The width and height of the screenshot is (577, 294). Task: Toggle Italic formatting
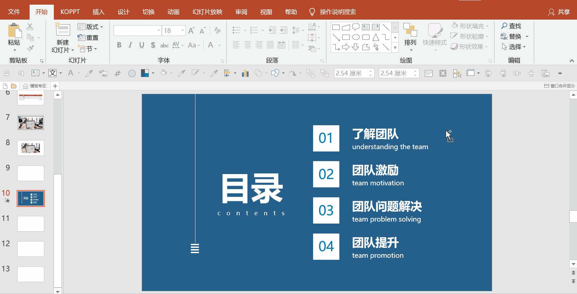click(x=130, y=45)
